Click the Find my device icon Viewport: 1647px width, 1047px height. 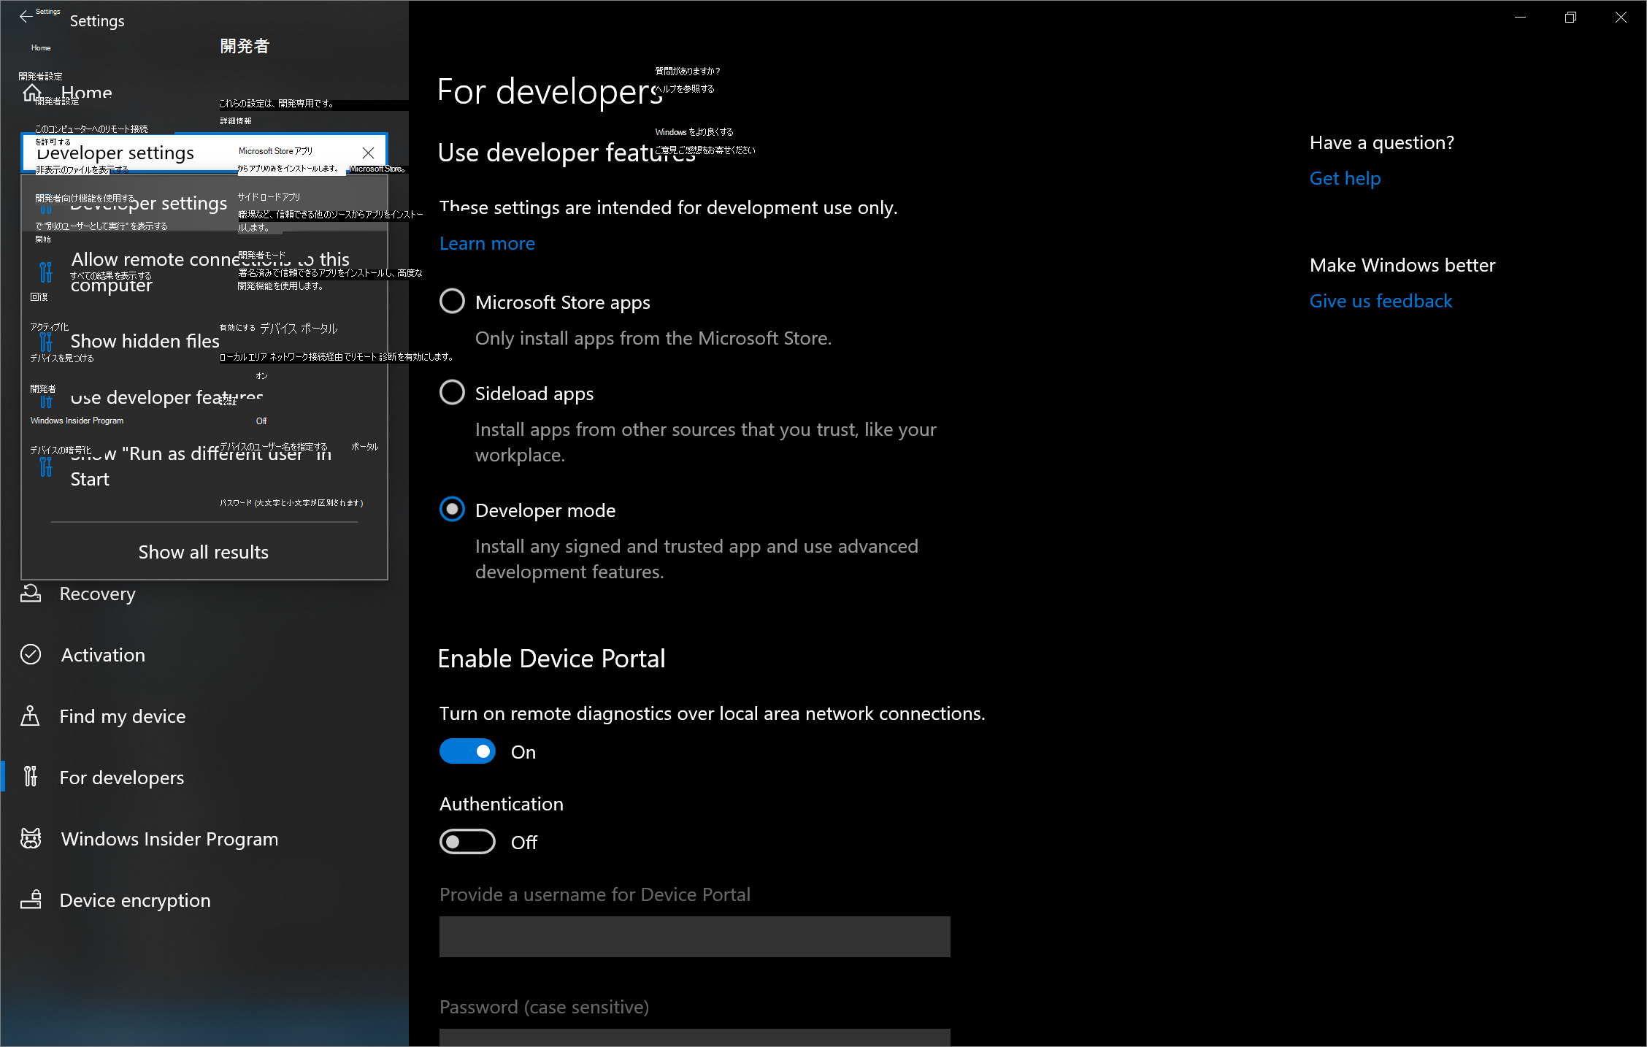click(31, 716)
